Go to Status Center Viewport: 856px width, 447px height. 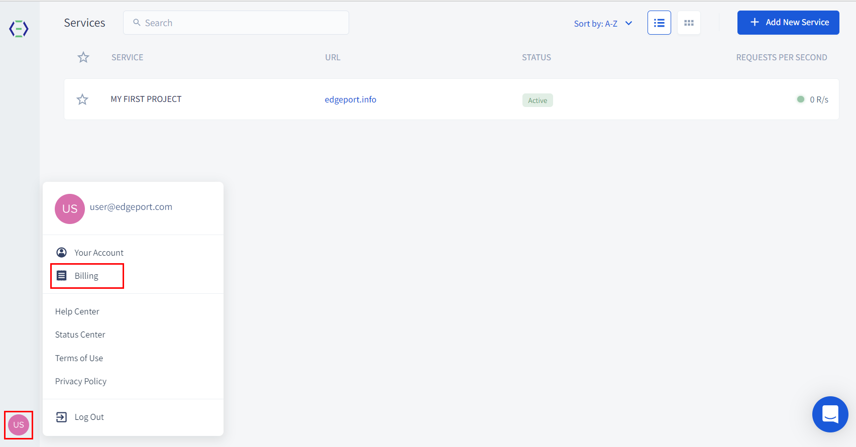pyautogui.click(x=80, y=334)
